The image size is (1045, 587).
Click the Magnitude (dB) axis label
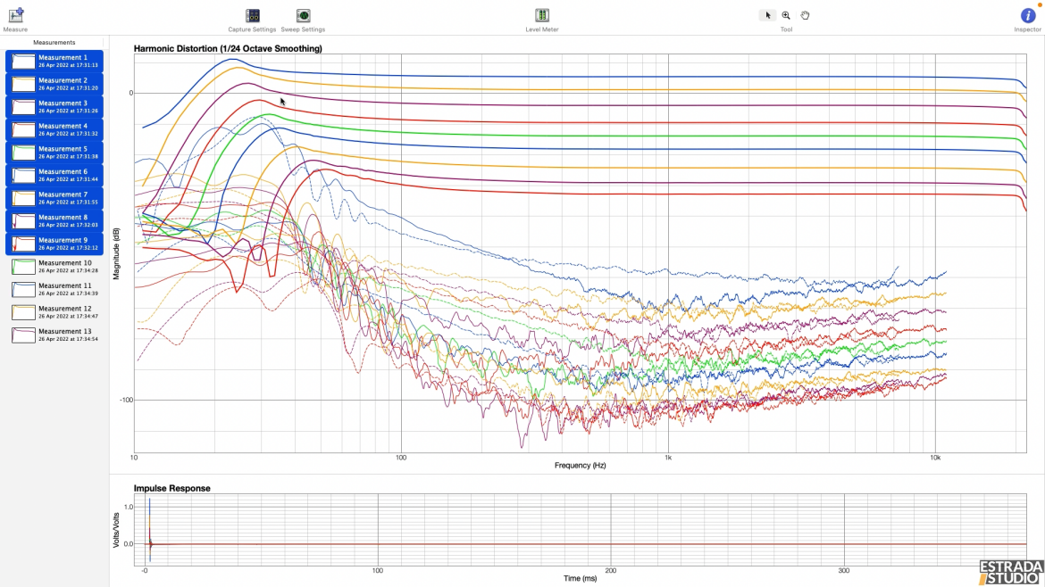116,253
